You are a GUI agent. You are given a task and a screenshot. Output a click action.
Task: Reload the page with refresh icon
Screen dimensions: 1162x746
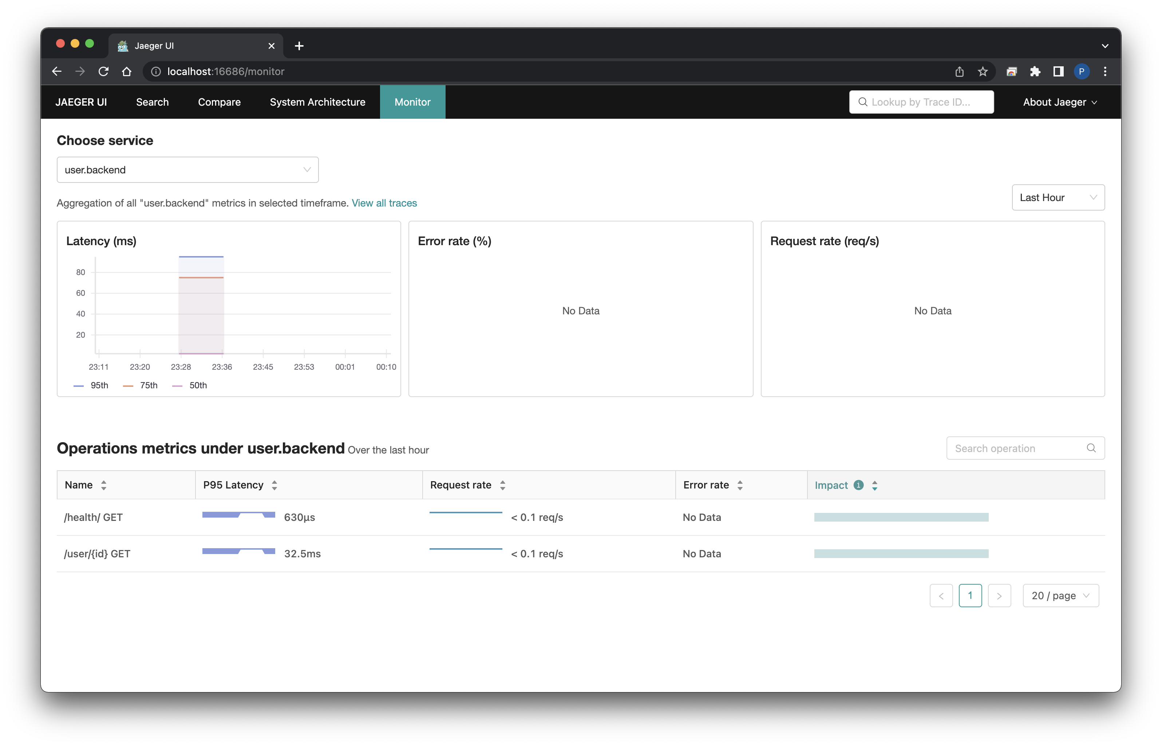point(104,71)
